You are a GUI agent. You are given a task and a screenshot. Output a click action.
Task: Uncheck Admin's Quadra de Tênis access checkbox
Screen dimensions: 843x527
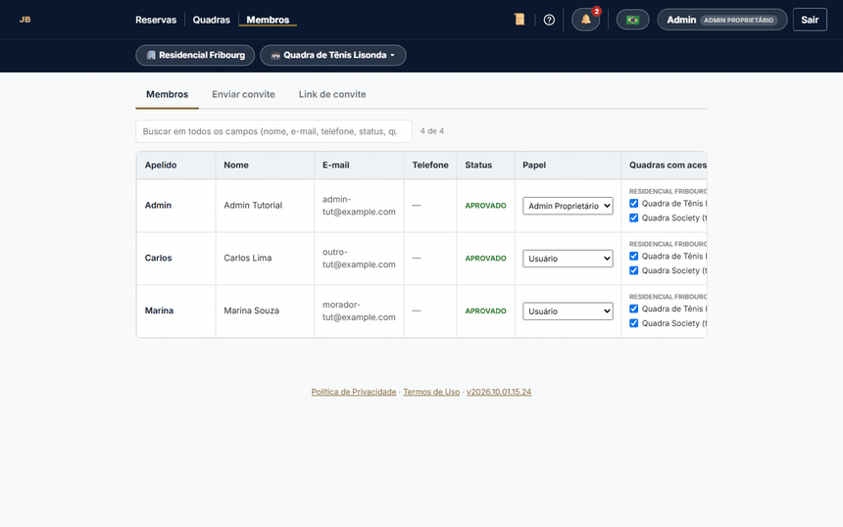point(634,203)
